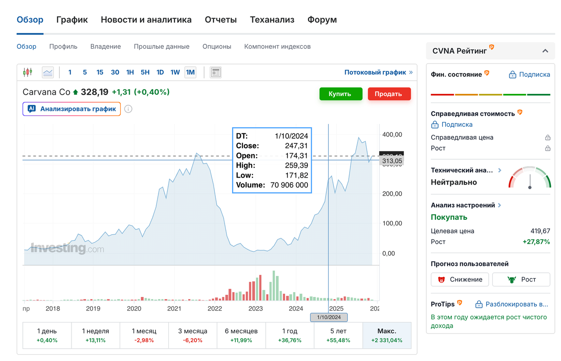
Task: Click the Pro badge next to CVNA Рейтинг
Action: pos(492,47)
